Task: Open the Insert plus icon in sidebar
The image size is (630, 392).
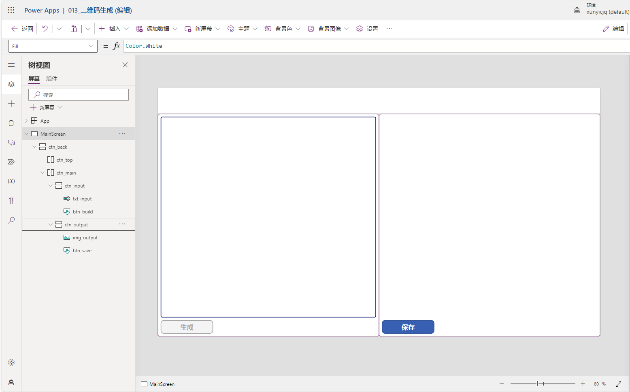Action: [x=11, y=104]
